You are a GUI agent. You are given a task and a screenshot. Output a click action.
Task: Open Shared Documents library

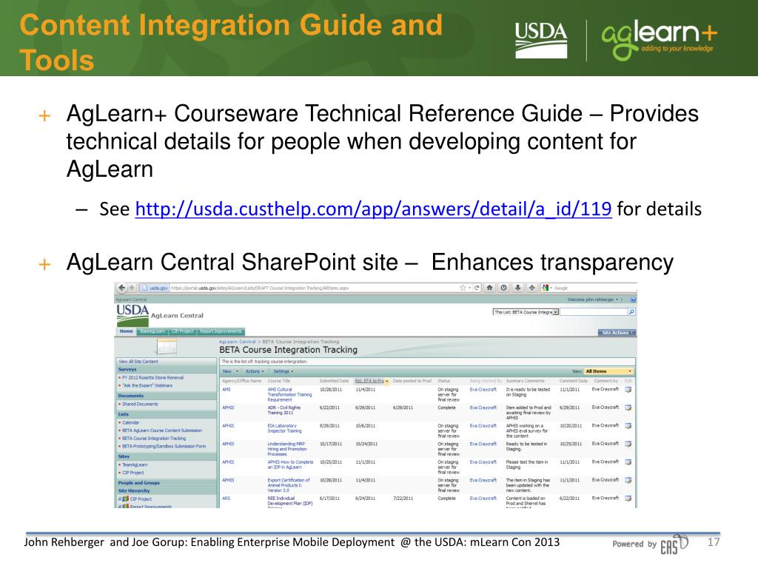(140, 405)
